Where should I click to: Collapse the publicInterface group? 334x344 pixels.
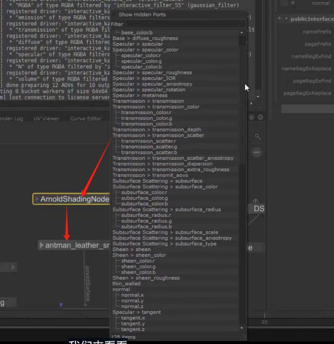pyautogui.click(x=286, y=19)
